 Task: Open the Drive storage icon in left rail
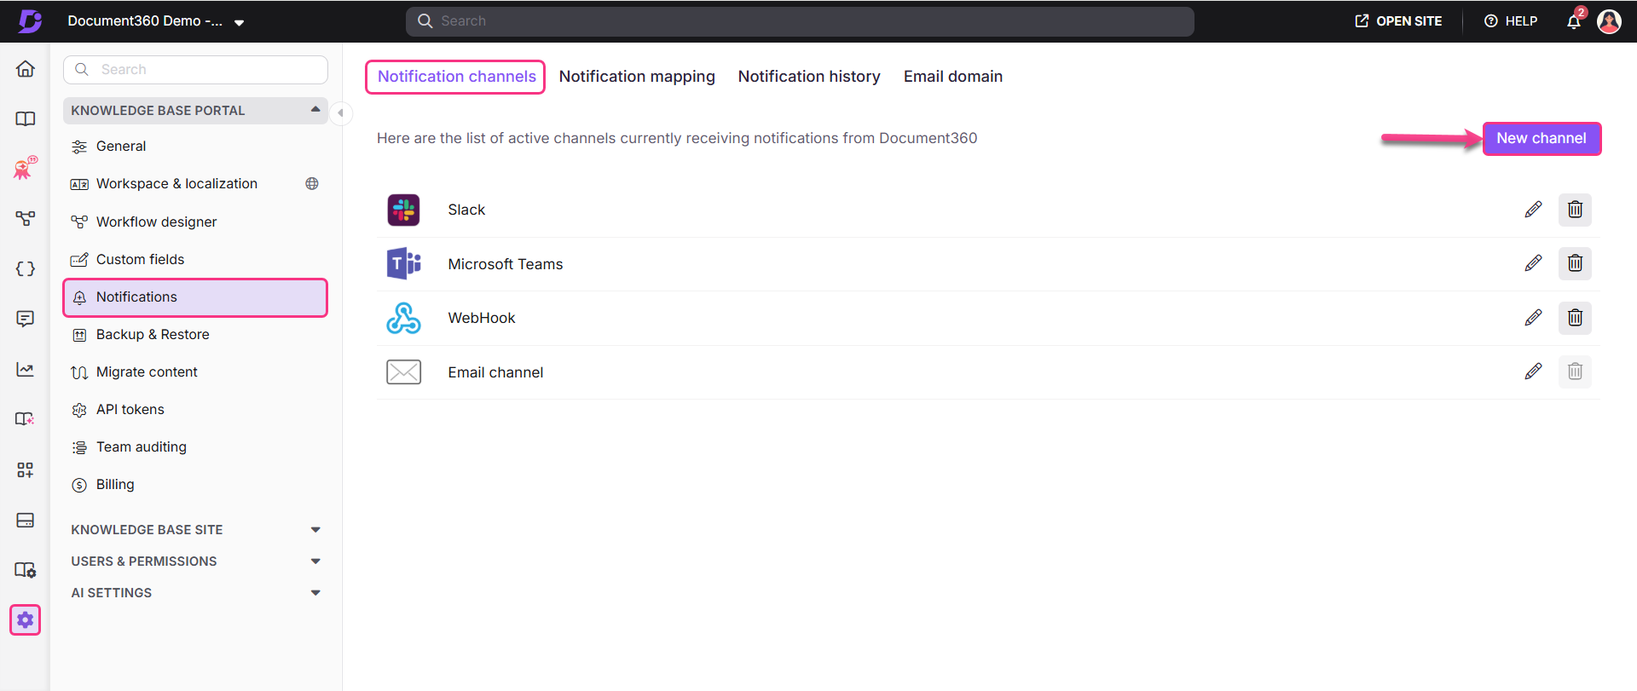26,521
